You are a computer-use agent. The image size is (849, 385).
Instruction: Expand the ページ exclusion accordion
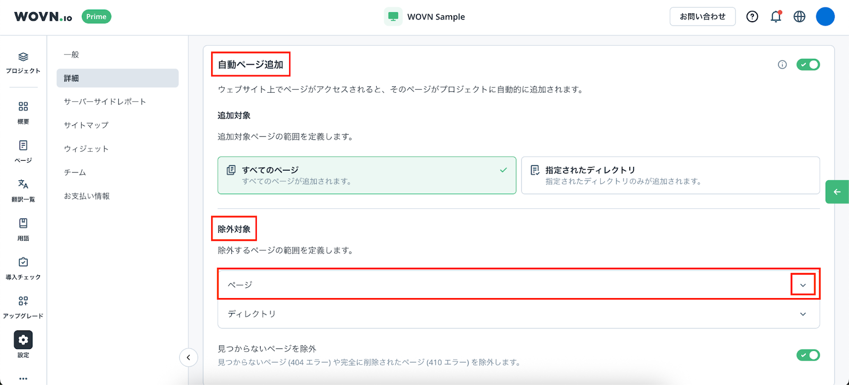(x=803, y=285)
